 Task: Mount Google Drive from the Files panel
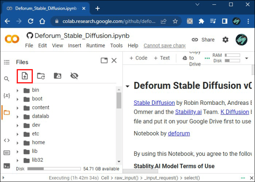point(58,76)
